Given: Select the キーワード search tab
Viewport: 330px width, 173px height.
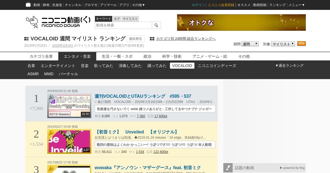Looking at the screenshot, I should (x=103, y=19).
